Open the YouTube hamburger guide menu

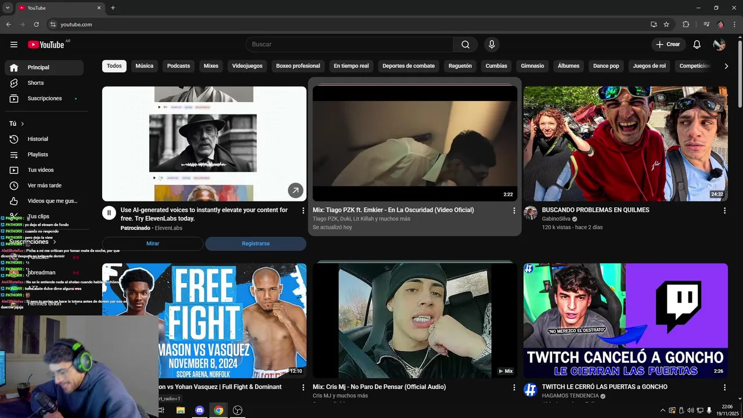point(14,45)
